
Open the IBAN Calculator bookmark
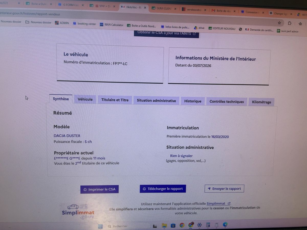pos(112,25)
